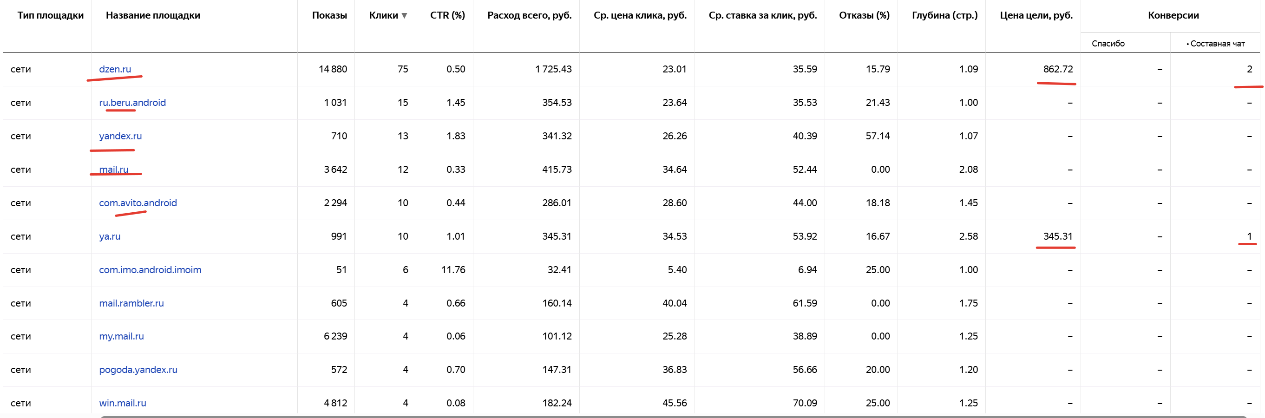Screen dimensions: 1265x418
Task: Open the pogoda.yandex.ru placement link
Action: tap(138, 369)
